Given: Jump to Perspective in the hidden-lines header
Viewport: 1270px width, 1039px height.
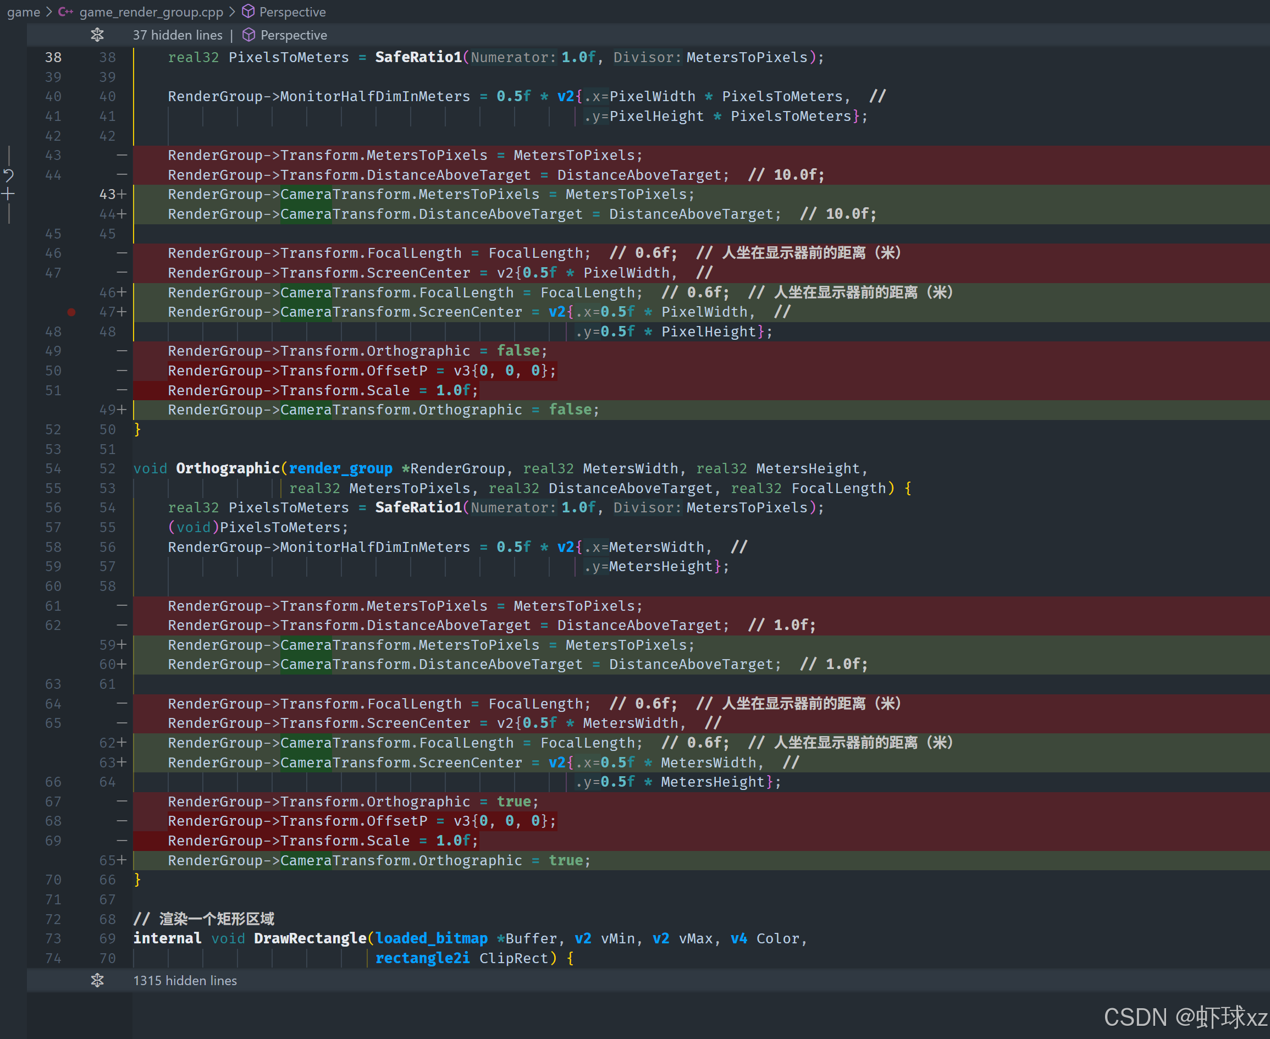Looking at the screenshot, I should 293,35.
